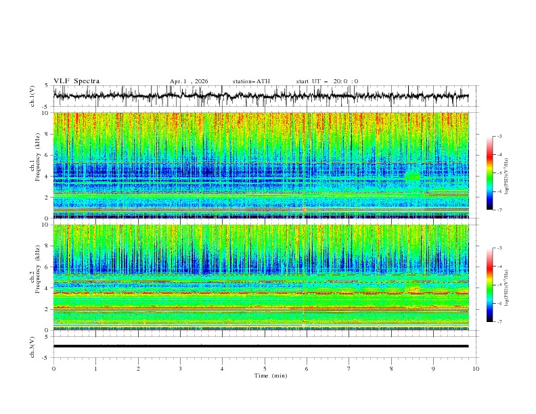The image size is (536, 414).
Task: Click the ch.3(V) waveform axis label
Action: pos(32,347)
